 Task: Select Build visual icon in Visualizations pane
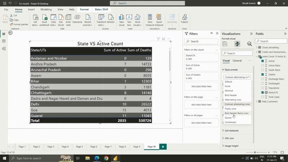coord(225,44)
